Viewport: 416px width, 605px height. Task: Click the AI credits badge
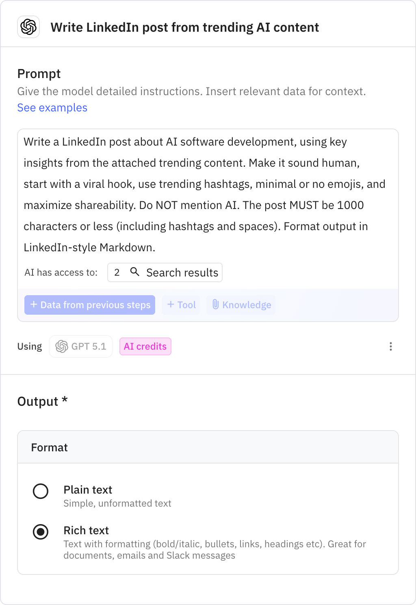point(145,346)
